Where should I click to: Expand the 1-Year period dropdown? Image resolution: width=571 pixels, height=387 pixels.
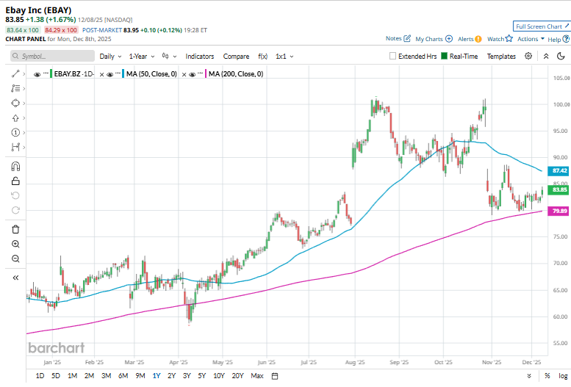click(142, 56)
